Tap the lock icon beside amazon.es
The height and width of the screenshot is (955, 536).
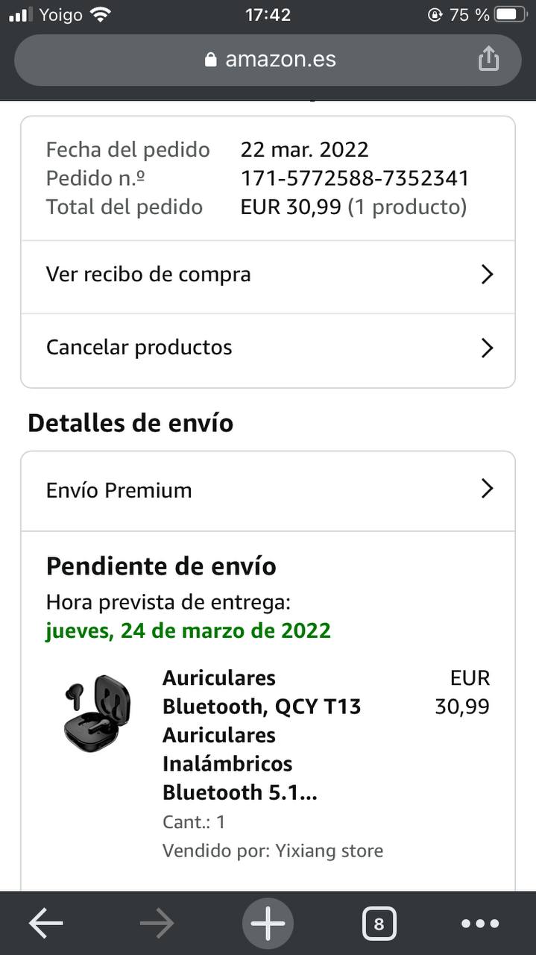point(211,60)
